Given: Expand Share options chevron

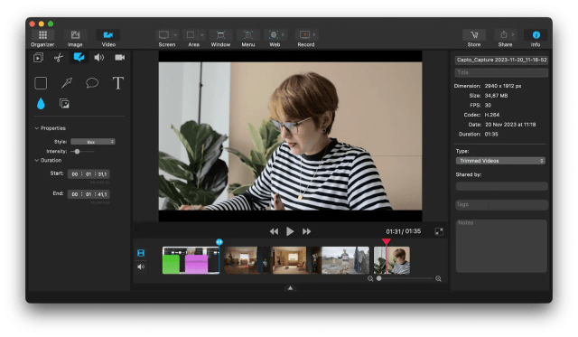Looking at the screenshot, I should (513, 34).
